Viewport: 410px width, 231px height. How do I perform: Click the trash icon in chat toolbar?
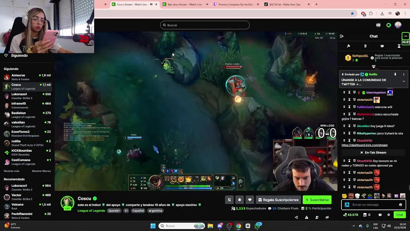pos(365,46)
